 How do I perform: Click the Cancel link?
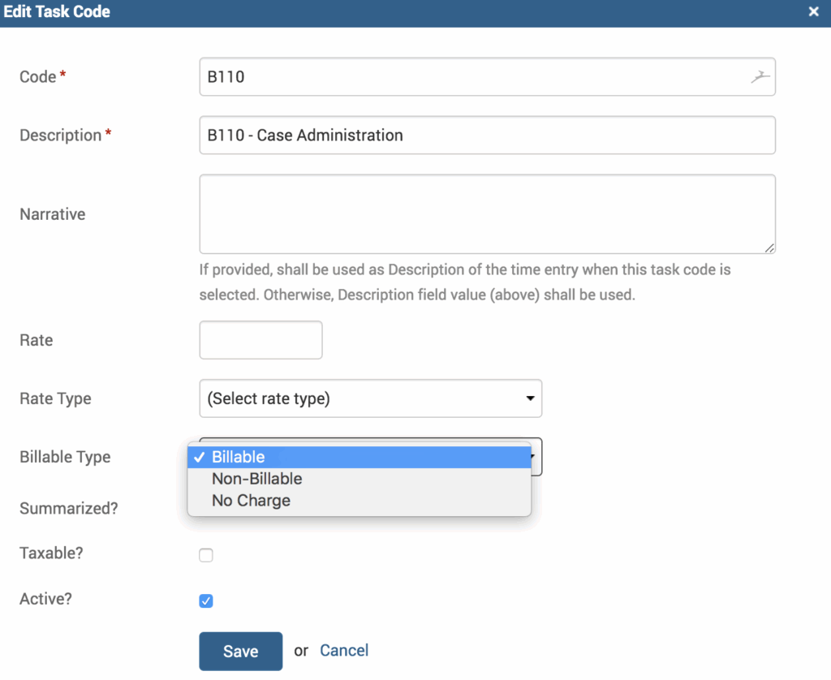tap(344, 650)
